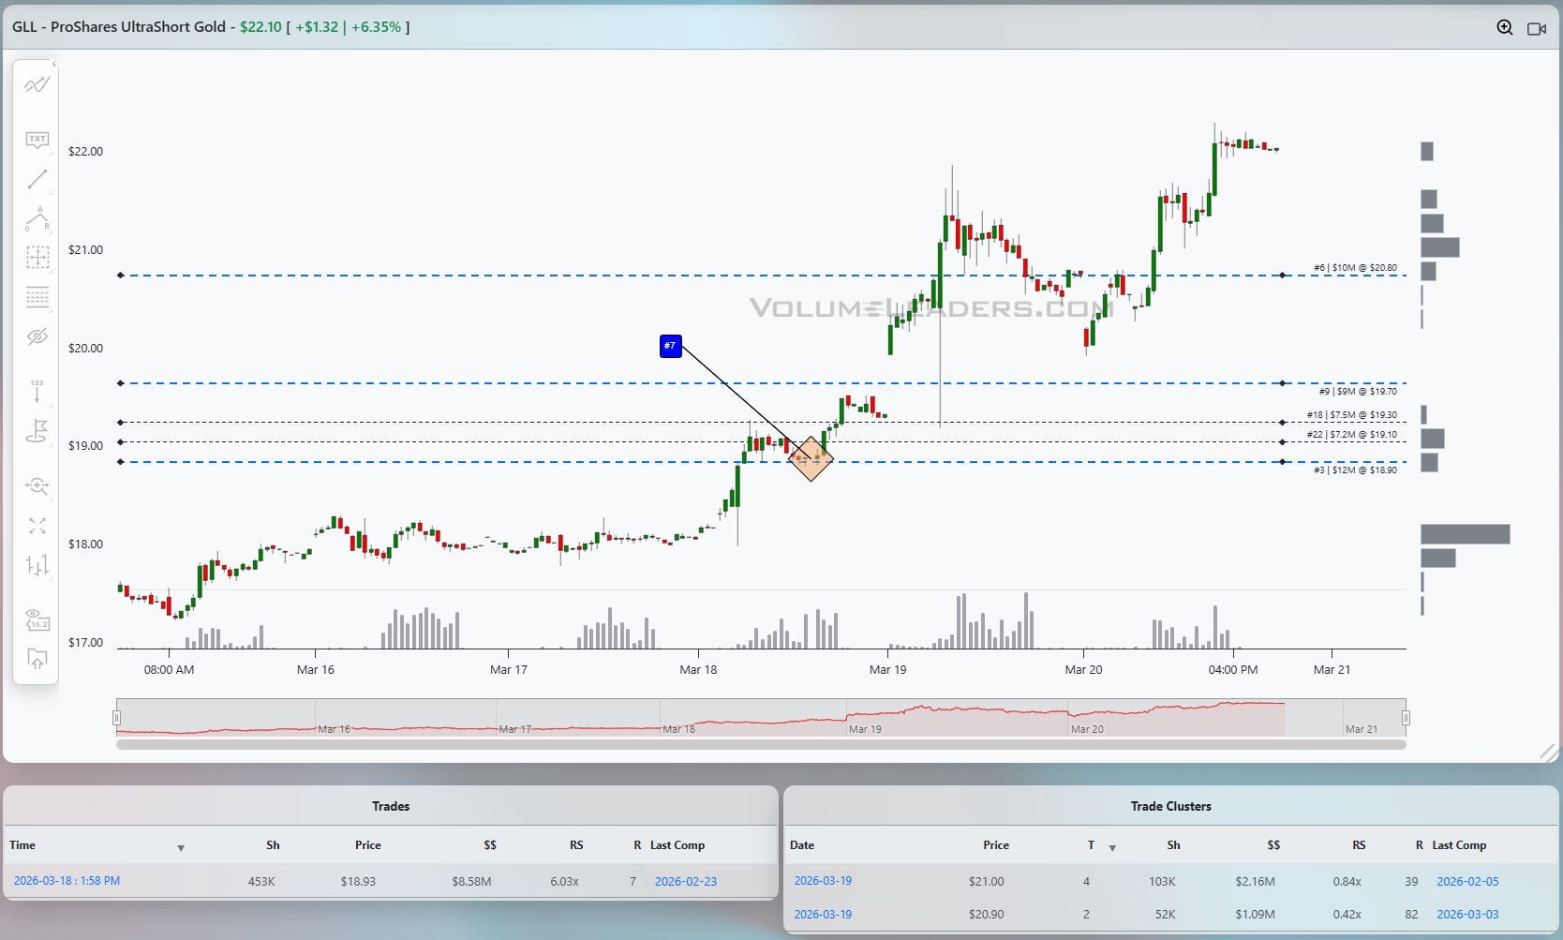Click the Trade Clusters panel title
Image resolution: width=1563 pixels, height=940 pixels.
[x=1170, y=806]
